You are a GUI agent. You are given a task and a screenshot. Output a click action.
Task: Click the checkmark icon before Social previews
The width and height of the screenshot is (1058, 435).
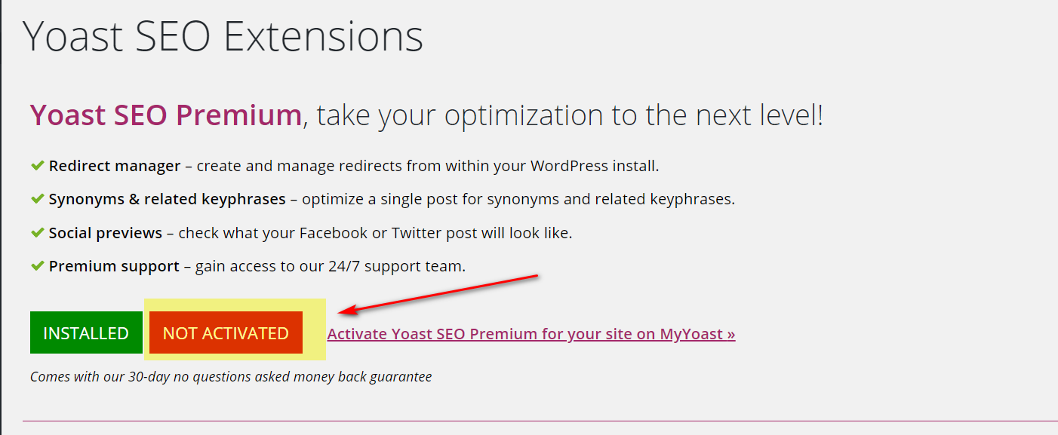coord(37,233)
